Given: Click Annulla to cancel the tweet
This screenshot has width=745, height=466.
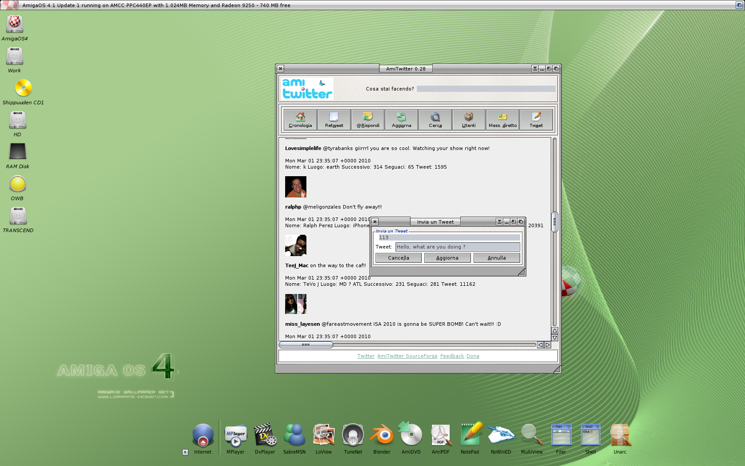Looking at the screenshot, I should pyautogui.click(x=497, y=258).
